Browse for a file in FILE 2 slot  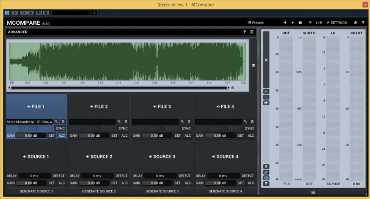(119, 122)
